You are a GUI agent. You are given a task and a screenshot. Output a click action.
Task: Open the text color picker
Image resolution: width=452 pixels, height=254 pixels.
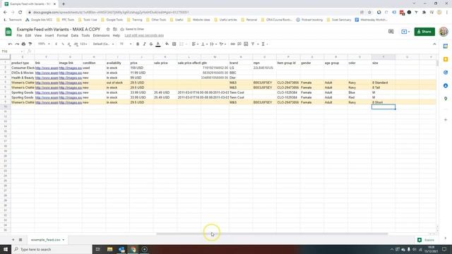[158, 44]
